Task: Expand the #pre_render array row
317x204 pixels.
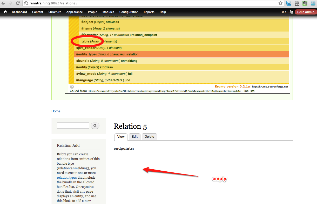Action: pyautogui.click(x=181, y=48)
